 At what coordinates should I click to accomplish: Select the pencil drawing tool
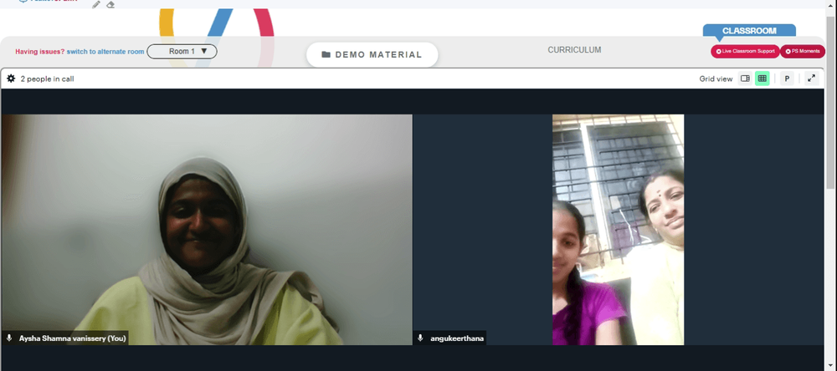(96, 4)
